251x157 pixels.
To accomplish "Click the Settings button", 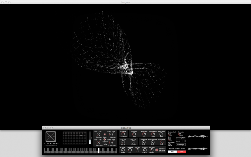I will [181, 145].
